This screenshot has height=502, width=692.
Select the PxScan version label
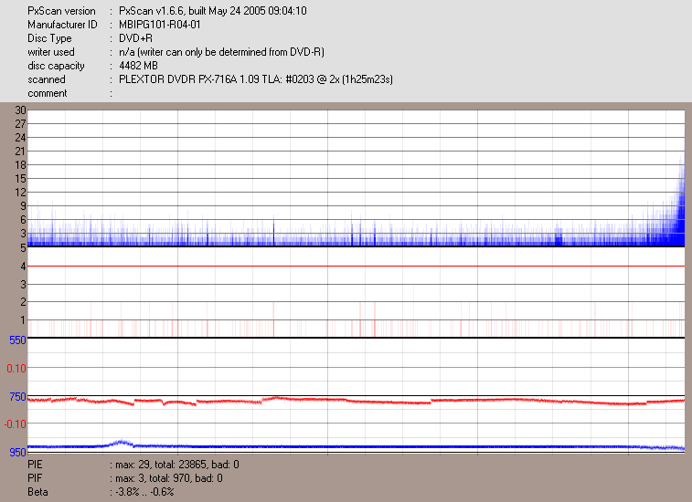tap(61, 11)
